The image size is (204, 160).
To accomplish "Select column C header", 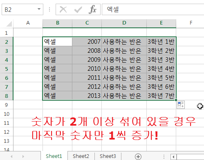I will 87,23.
